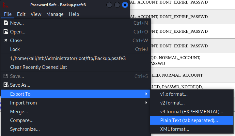The width and height of the screenshot is (235, 136).
Task: Choose Open... menu entry
Action: (x=75, y=32)
